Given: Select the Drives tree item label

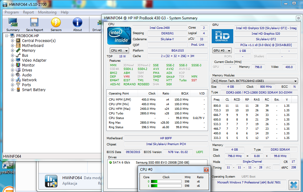Looking at the screenshot, I should pyautogui.click(x=27, y=70).
